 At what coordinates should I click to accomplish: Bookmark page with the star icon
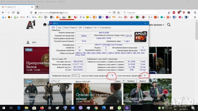118,13
